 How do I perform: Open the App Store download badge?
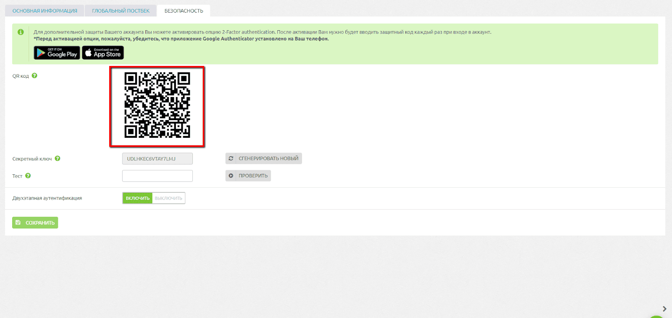[103, 53]
